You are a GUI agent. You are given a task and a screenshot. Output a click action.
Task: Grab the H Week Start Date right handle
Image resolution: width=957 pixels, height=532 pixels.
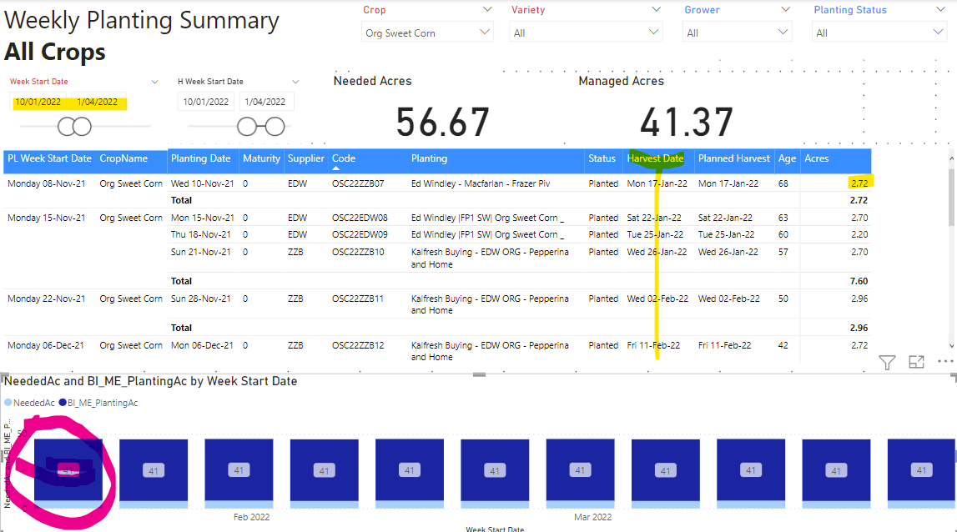click(x=275, y=127)
